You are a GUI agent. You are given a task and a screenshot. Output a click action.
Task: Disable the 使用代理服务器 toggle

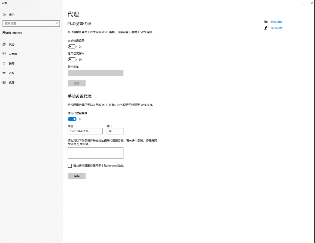(x=72, y=119)
